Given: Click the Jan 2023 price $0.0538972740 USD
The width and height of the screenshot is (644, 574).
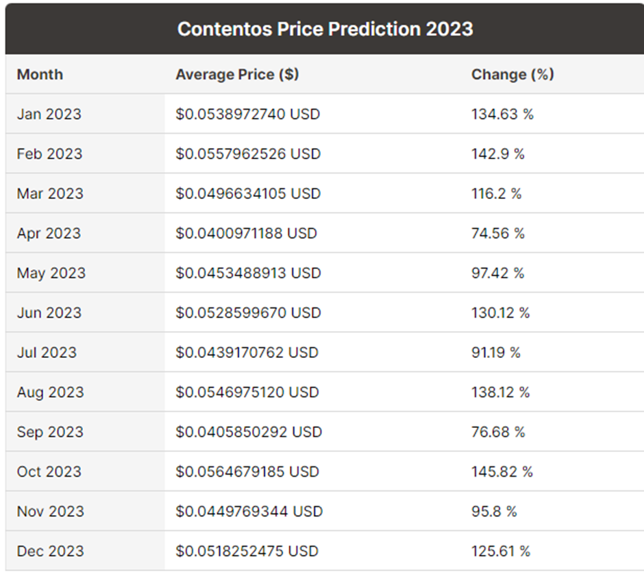Looking at the screenshot, I should pyautogui.click(x=248, y=114).
